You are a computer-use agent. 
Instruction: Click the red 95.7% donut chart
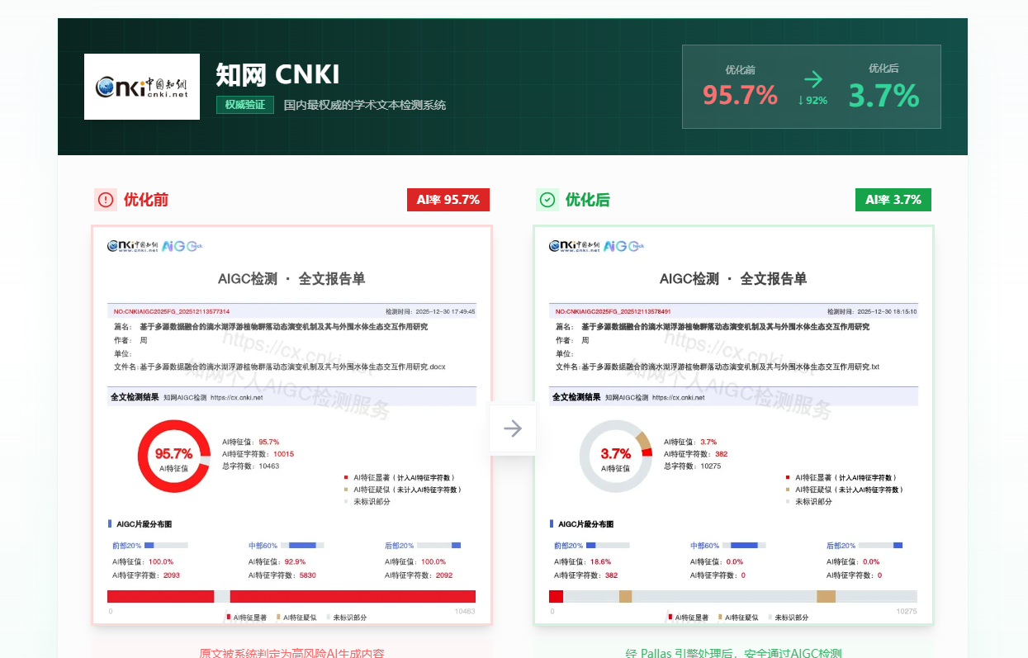click(x=173, y=457)
